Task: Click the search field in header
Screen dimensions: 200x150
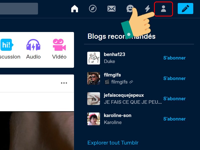Action: pos(19,8)
